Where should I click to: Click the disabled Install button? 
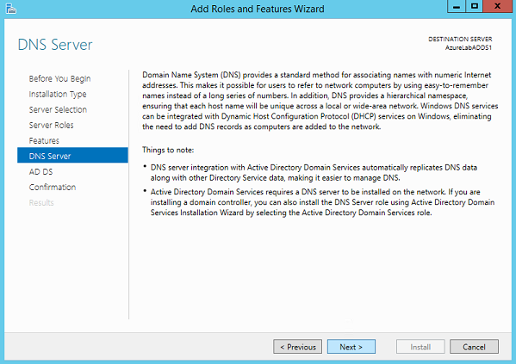(420, 347)
